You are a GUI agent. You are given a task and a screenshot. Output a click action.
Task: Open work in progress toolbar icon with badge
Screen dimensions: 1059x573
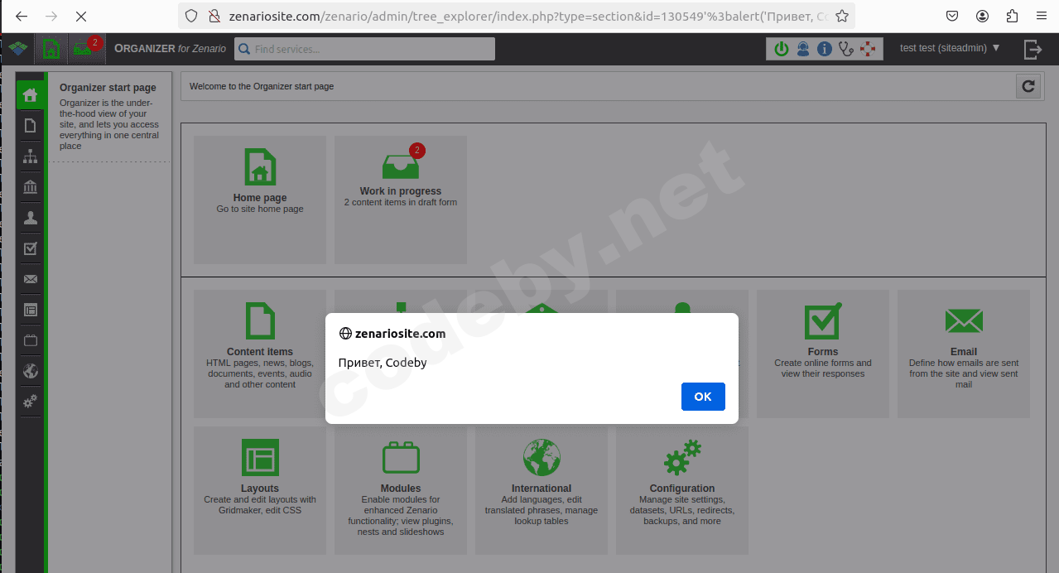[85, 50]
